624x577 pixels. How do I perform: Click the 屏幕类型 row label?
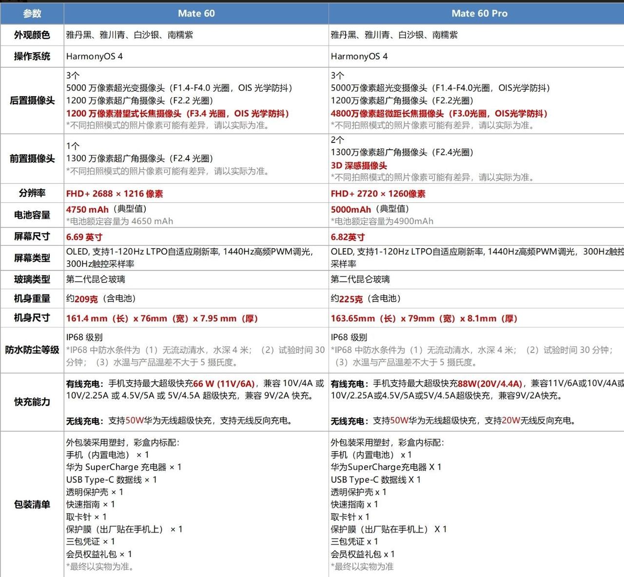pyautogui.click(x=32, y=258)
